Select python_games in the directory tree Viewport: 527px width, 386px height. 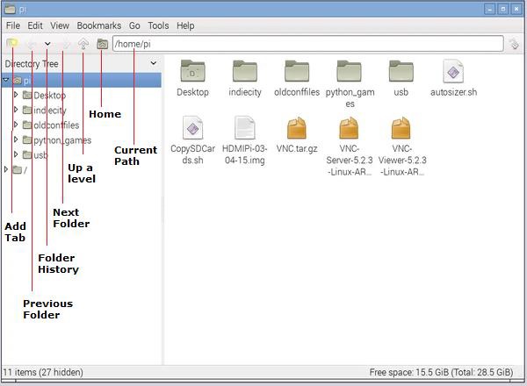pos(62,140)
